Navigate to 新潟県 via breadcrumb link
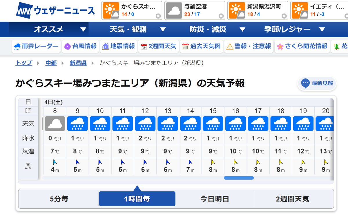This screenshot has height=221, width=348. (x=78, y=63)
